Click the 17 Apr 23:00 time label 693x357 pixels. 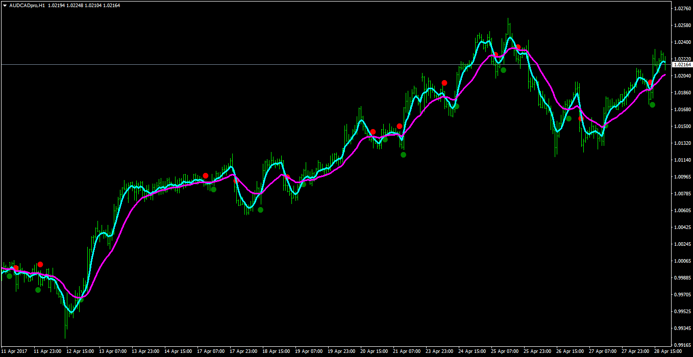point(243,351)
